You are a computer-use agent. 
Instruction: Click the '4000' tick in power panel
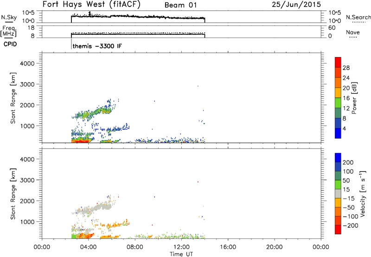[27, 64]
